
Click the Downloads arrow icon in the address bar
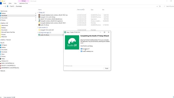(x=7, y=6)
